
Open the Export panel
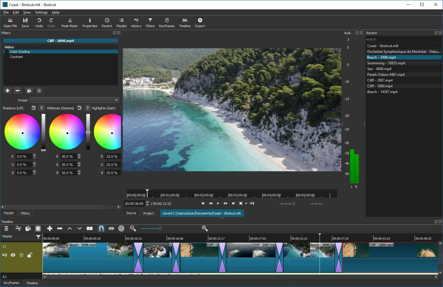pyautogui.click(x=199, y=22)
